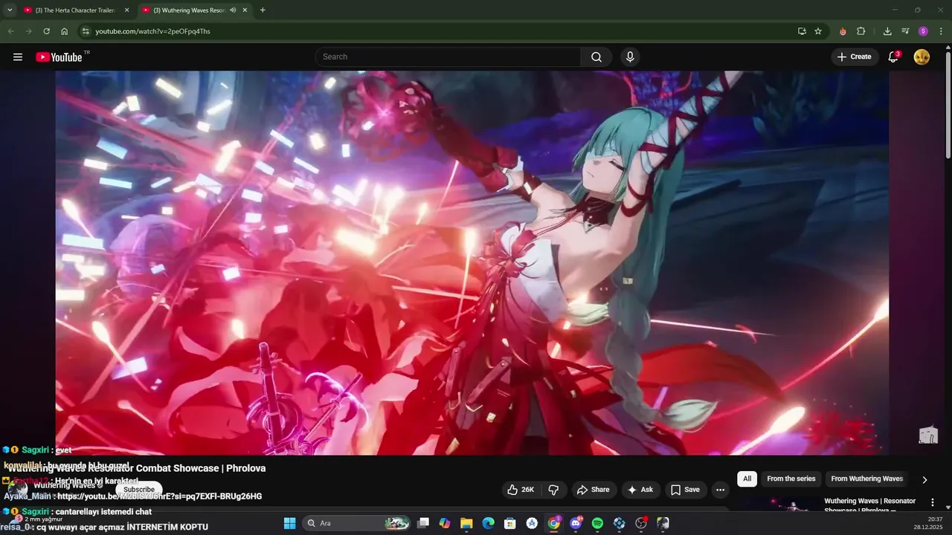Open OBS Studio from the taskbar
Screen dimensions: 952x535
coord(641,523)
